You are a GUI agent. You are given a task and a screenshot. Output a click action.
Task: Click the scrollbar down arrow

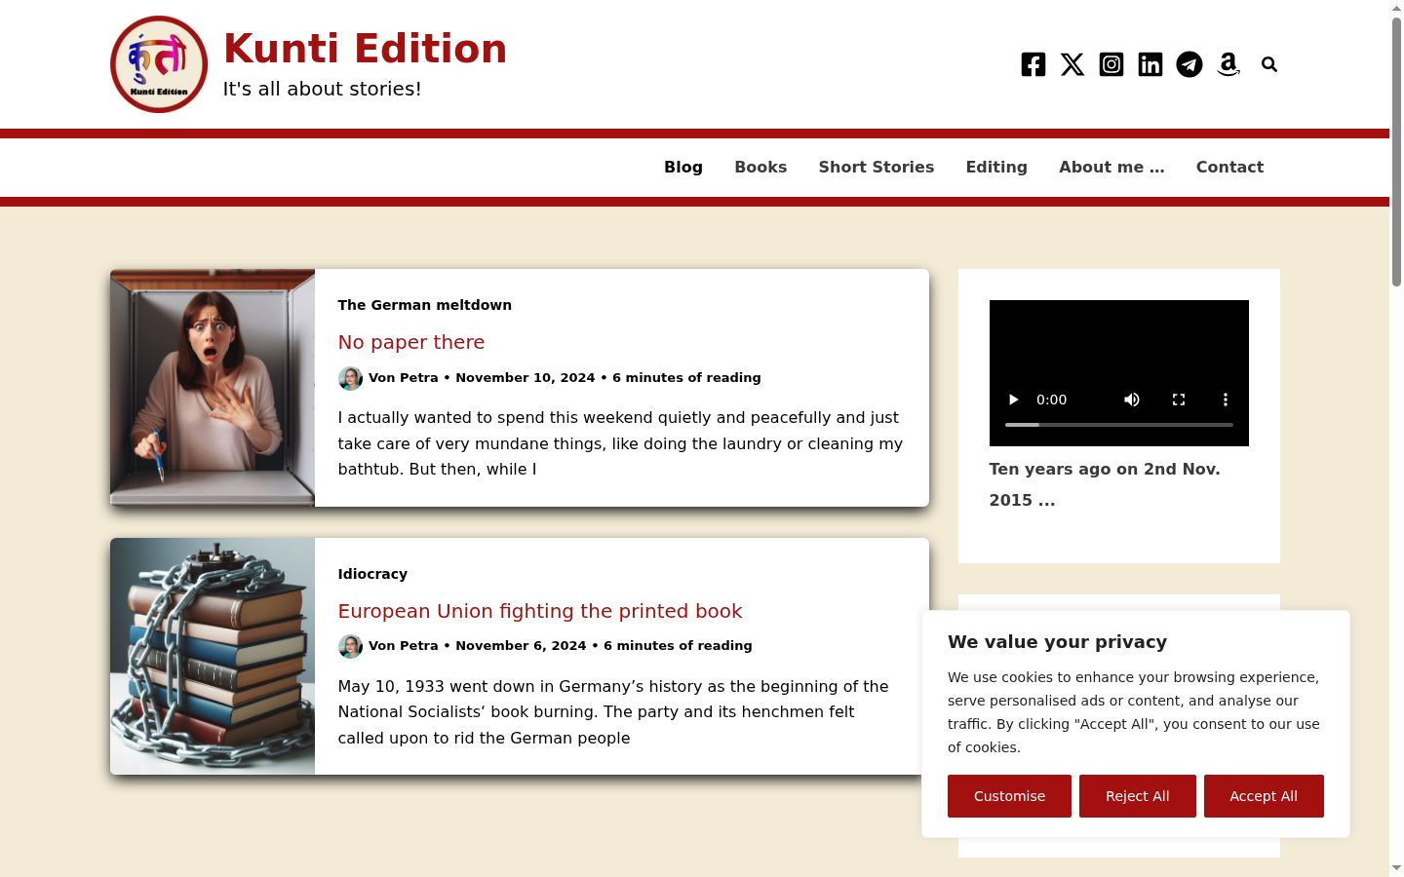(1396, 868)
